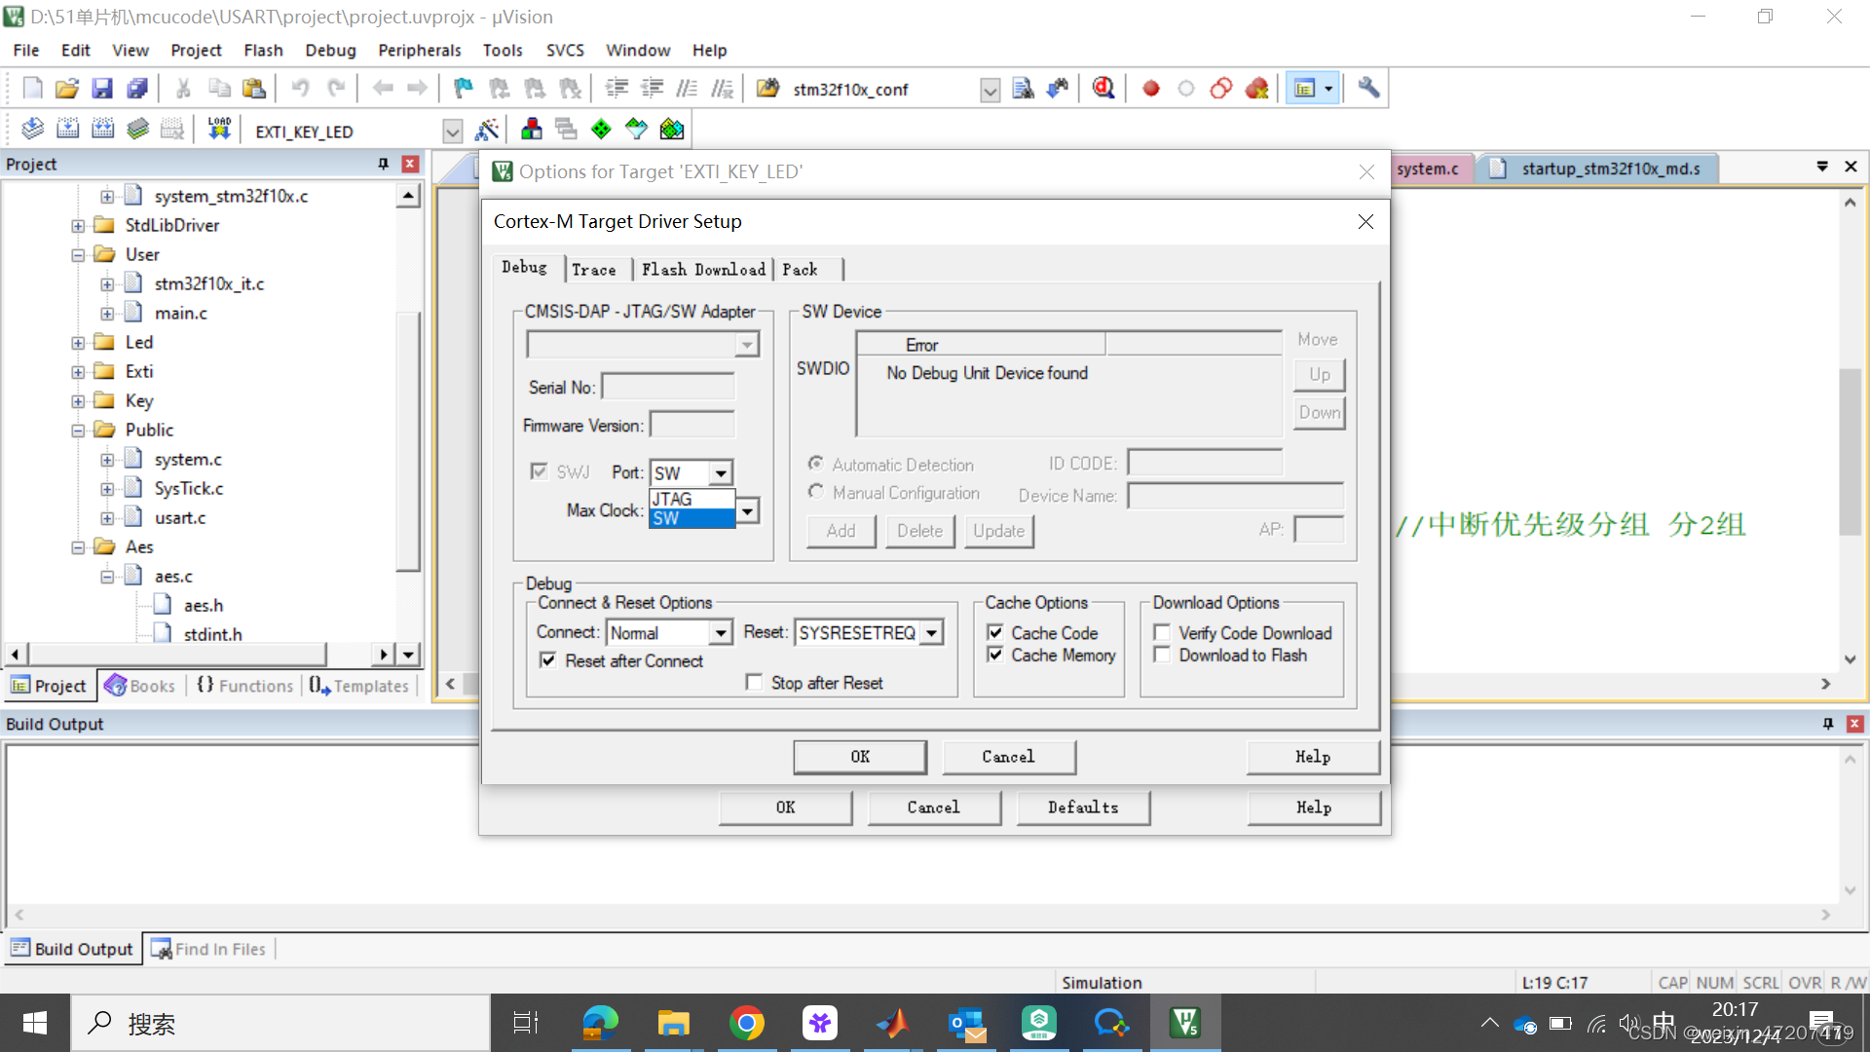
Task: Click the Save All toolbar icon
Action: tap(137, 89)
